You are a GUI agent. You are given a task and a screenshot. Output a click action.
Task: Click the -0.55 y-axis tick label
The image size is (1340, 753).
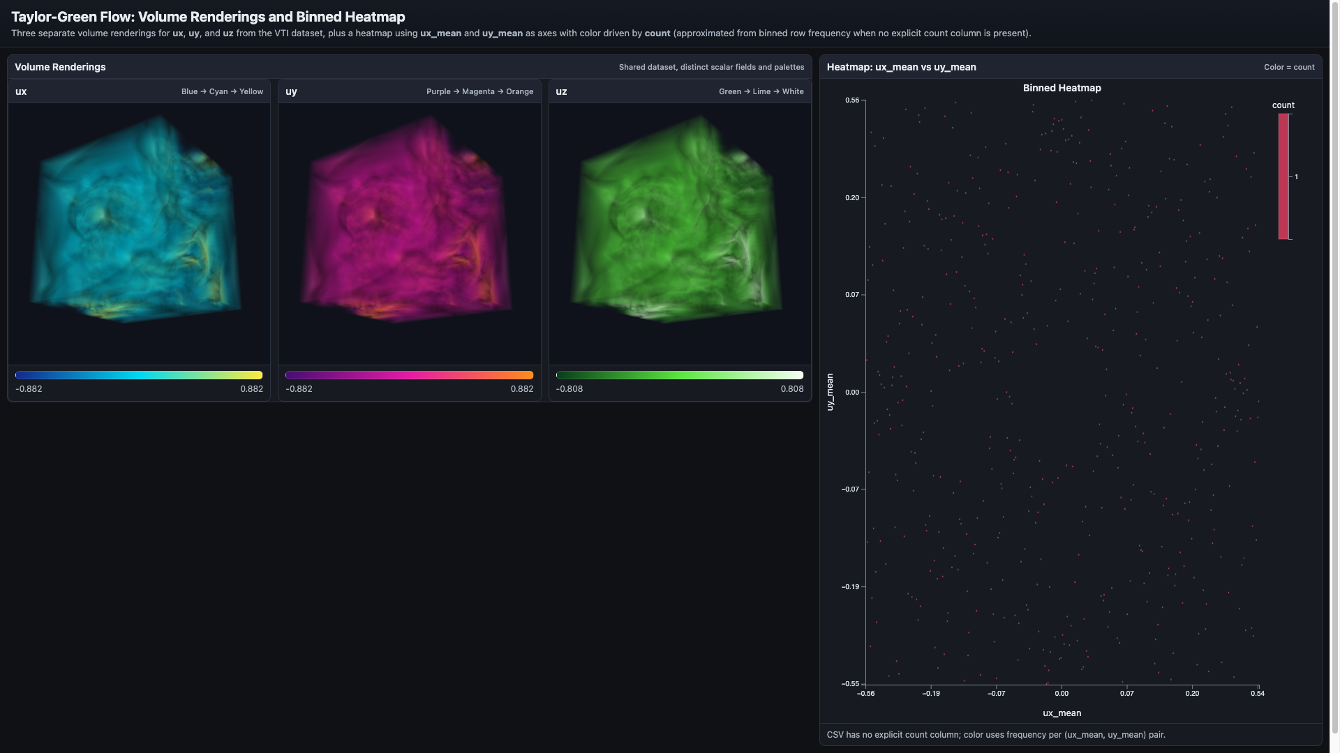850,684
